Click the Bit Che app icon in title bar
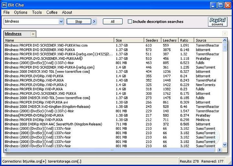The image size is (233, 166). point(4,5)
